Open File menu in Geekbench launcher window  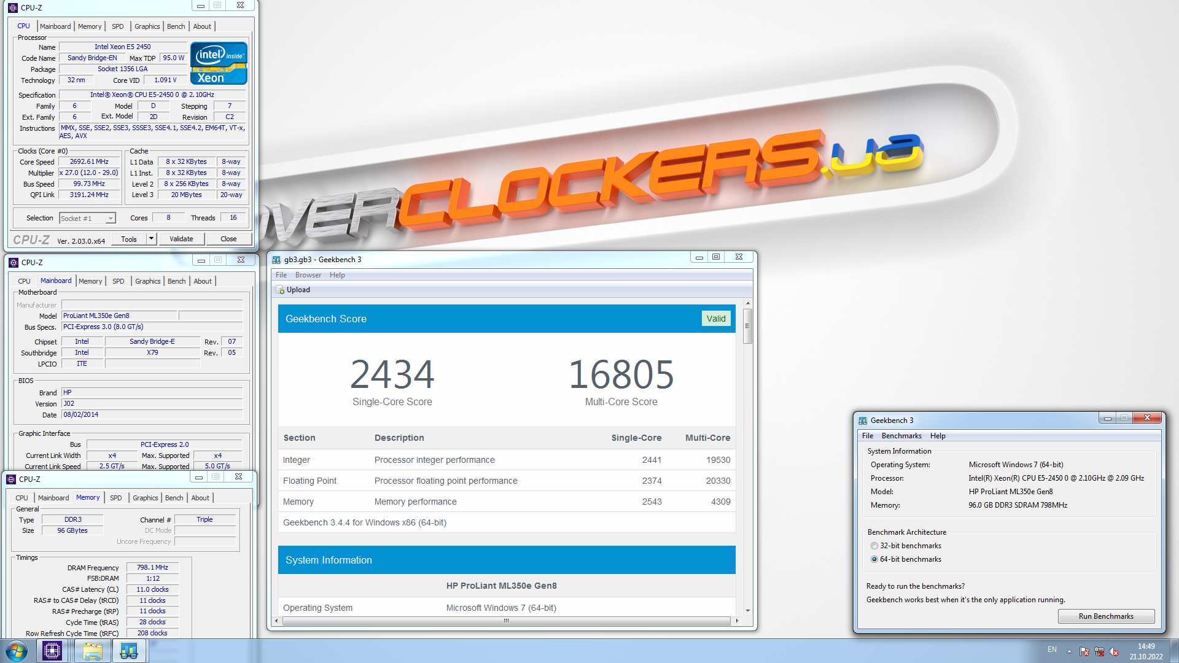click(x=868, y=436)
